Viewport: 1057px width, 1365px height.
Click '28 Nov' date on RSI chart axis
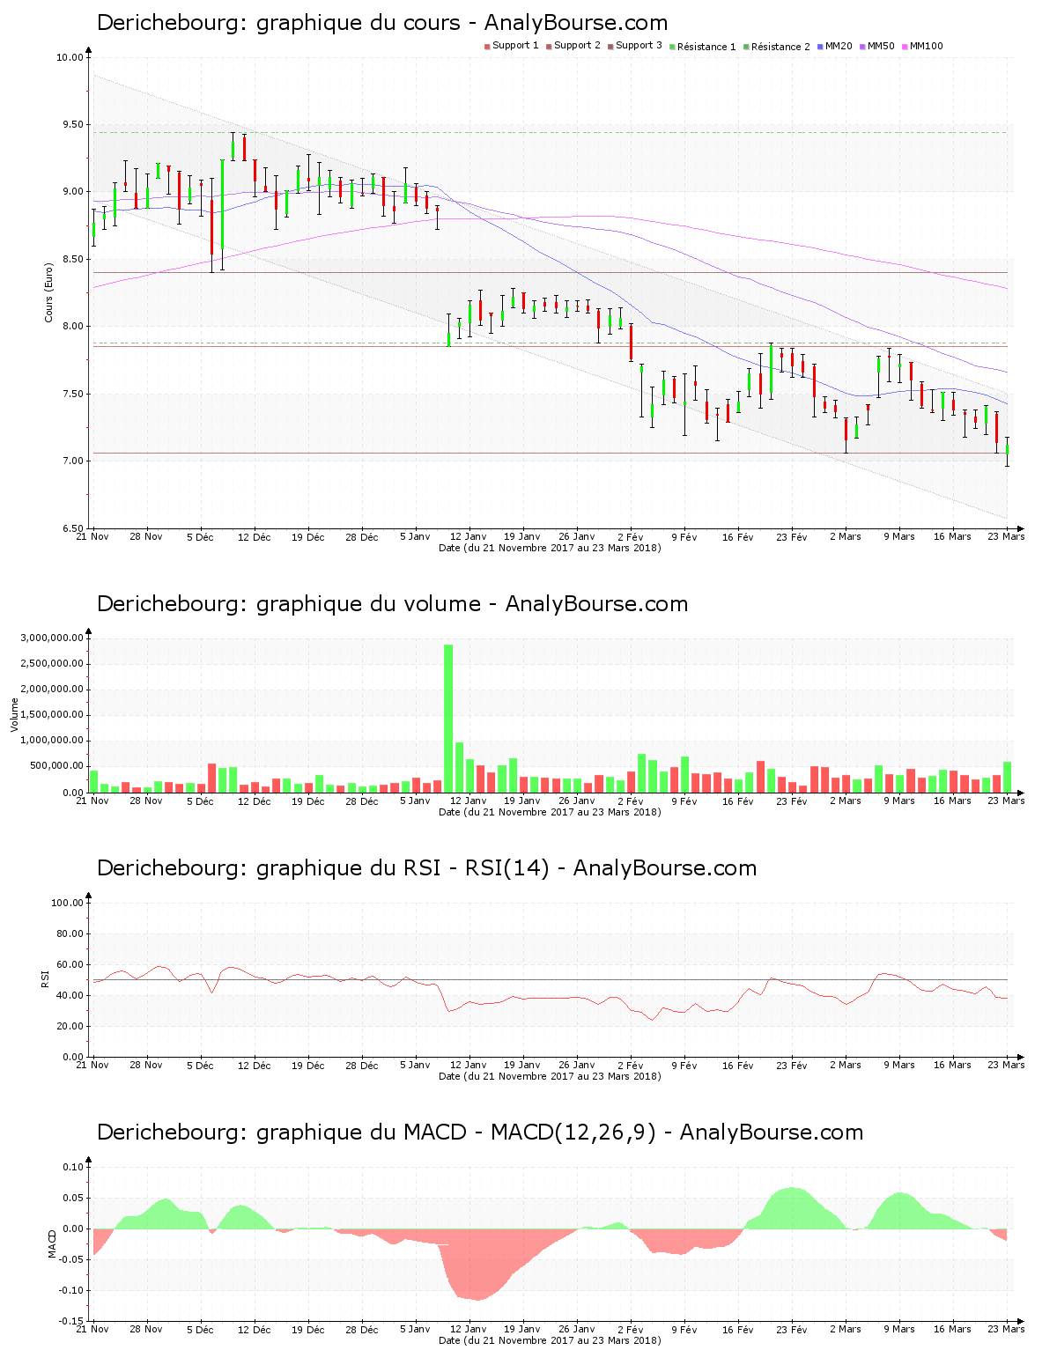[x=146, y=1065]
